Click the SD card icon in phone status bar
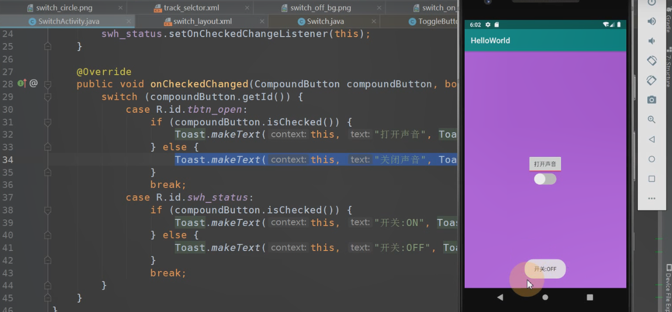The image size is (672, 312). point(497,25)
